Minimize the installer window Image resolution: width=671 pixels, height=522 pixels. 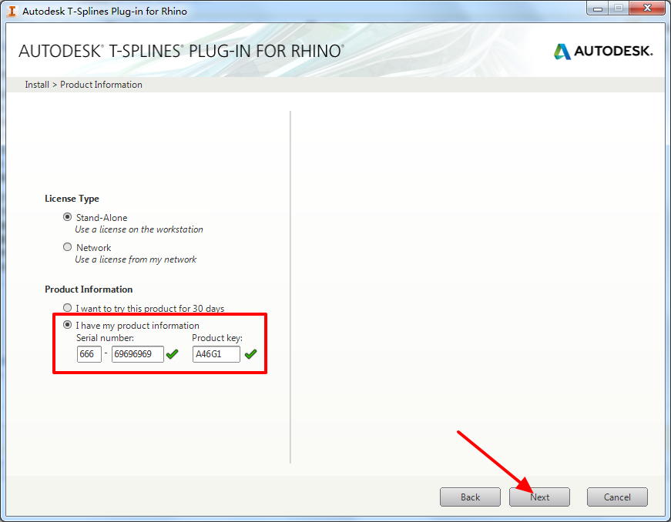pos(598,8)
